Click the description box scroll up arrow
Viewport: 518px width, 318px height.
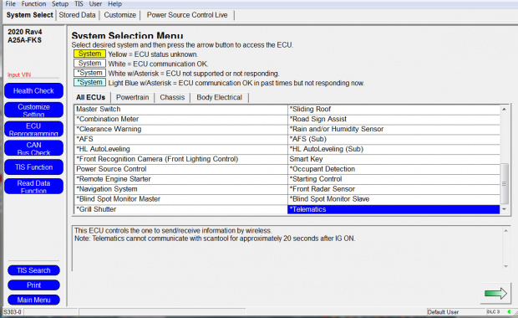pos(505,231)
